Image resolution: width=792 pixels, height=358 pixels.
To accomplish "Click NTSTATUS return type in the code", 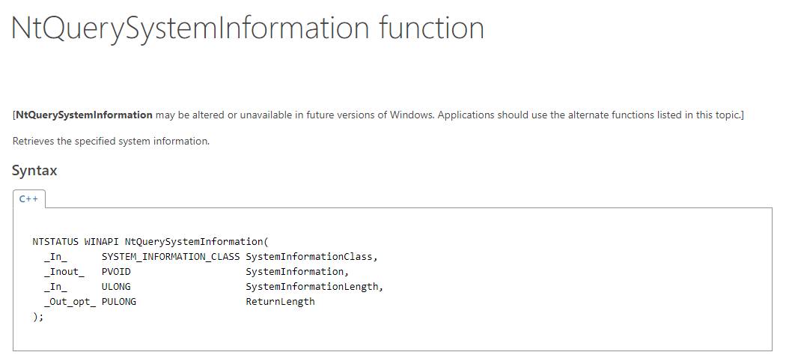I will point(55,242).
